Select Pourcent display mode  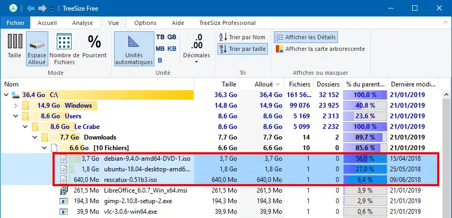(94, 46)
